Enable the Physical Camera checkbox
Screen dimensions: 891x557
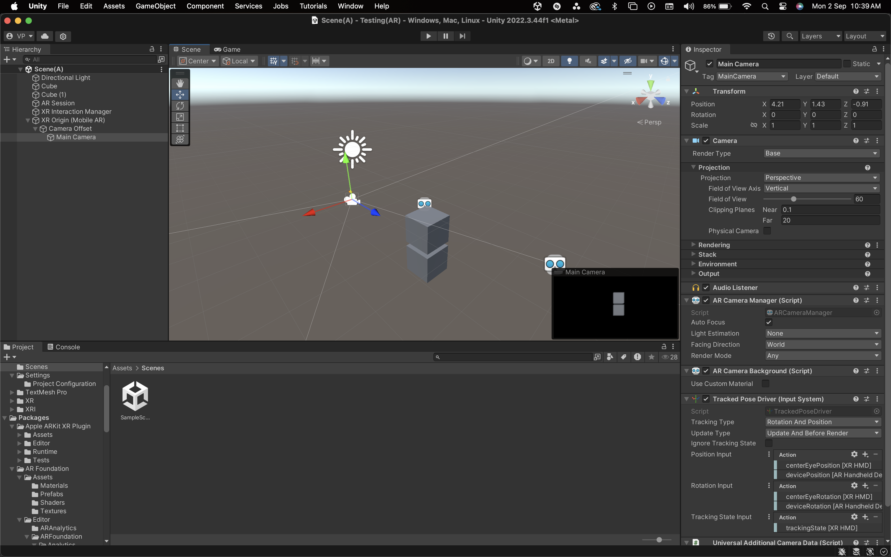point(767,231)
